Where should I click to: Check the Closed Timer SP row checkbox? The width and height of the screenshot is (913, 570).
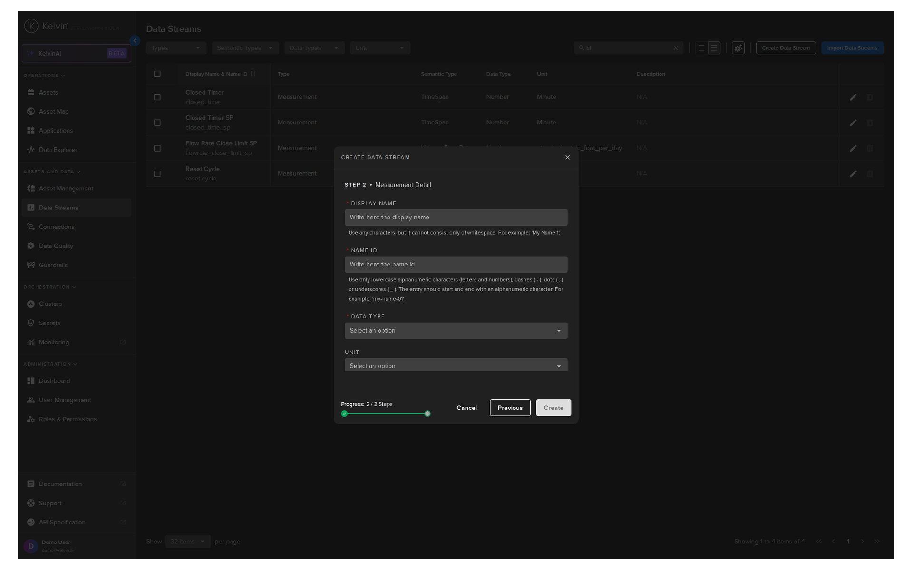point(157,123)
